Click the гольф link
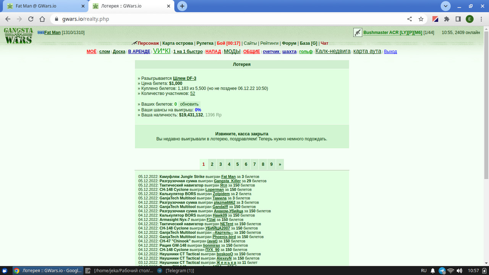This screenshot has width=489, height=275. point(306,52)
